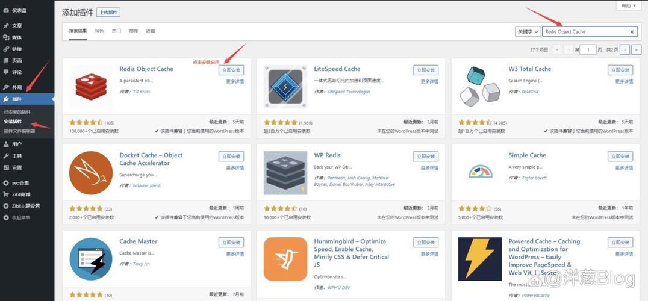Image resolution: width=648 pixels, height=301 pixels.
Task: Click the Upload Plugin (上传插件) button
Action: (108, 13)
